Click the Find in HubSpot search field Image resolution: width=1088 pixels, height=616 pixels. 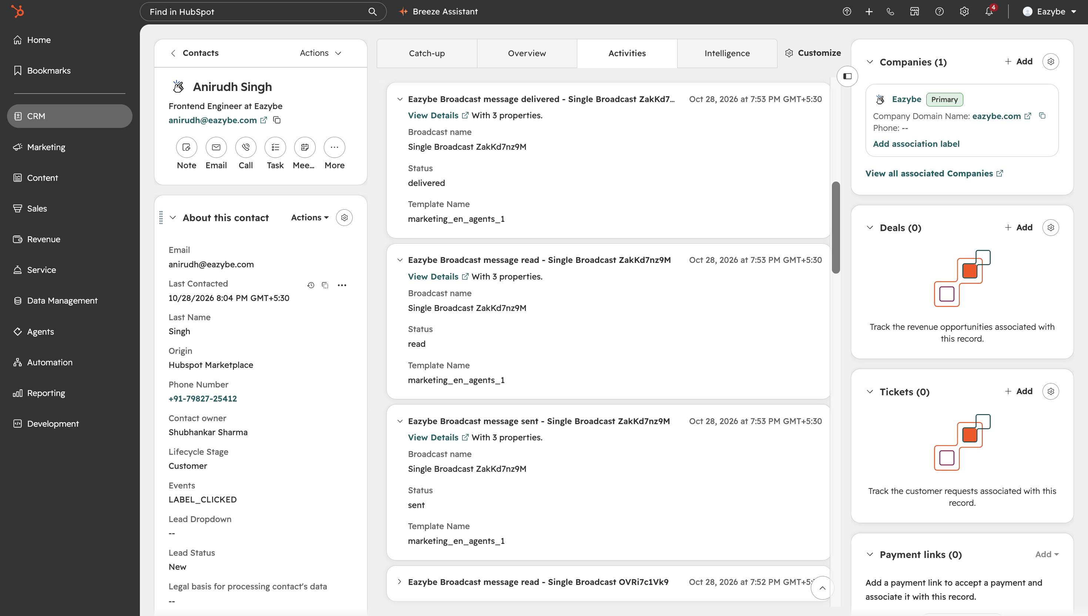click(x=263, y=12)
